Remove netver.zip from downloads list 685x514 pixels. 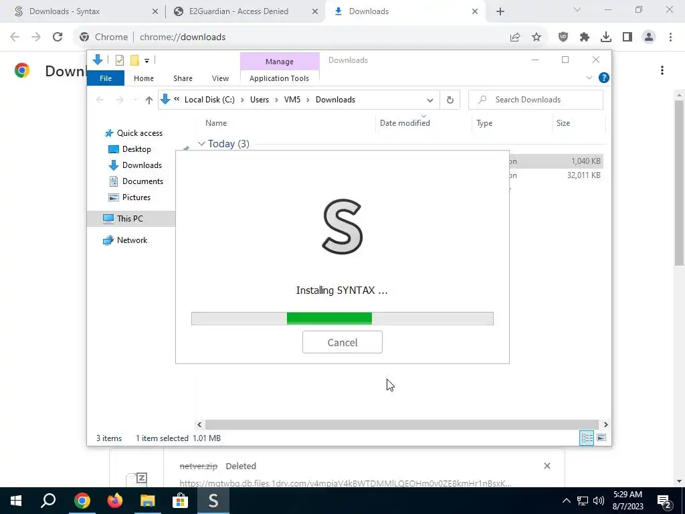(x=547, y=466)
